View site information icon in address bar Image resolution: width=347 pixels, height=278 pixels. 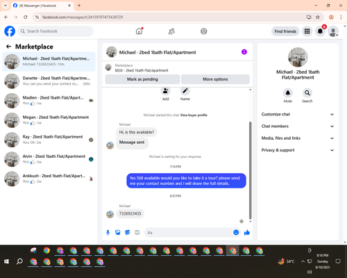[x=37, y=17]
